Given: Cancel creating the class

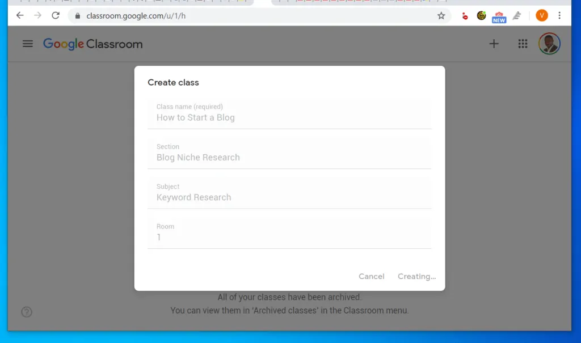Looking at the screenshot, I should (x=371, y=276).
